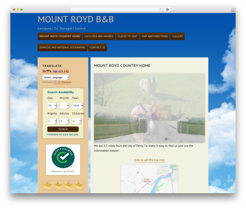Click the 'Mount Royd Country Home' page heading
This screenshot has width=246, height=208.
click(x=122, y=65)
